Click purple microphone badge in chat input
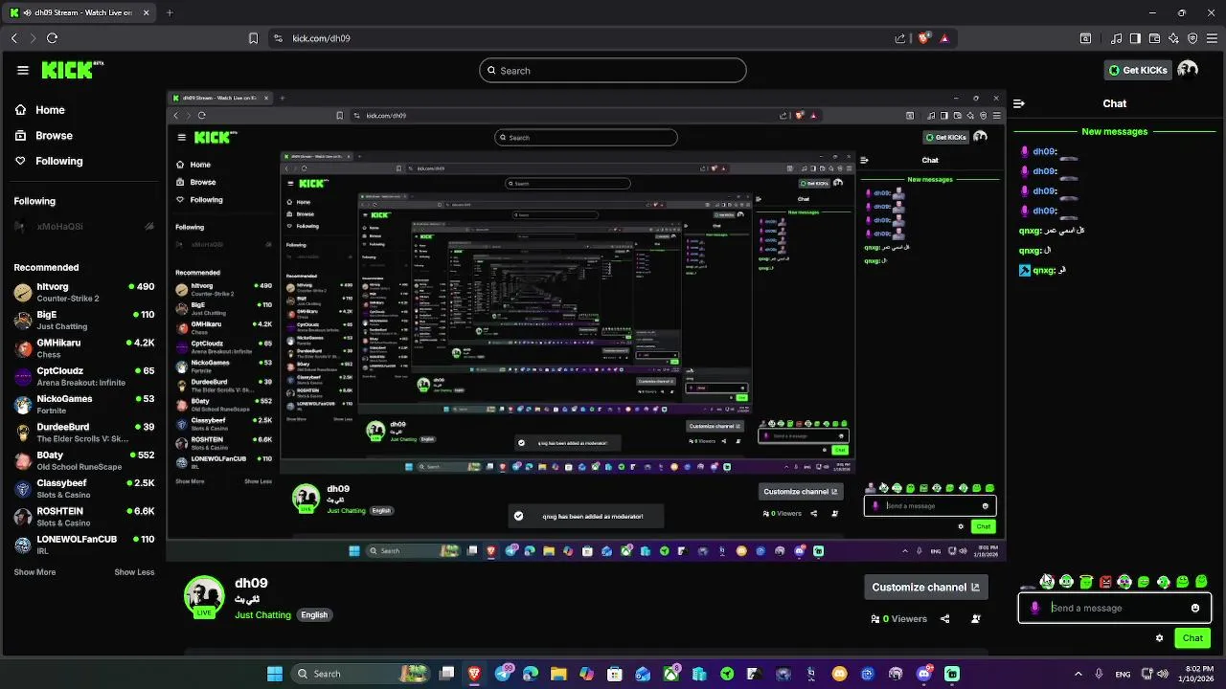Screen dimensions: 1226x689 coord(1034,608)
